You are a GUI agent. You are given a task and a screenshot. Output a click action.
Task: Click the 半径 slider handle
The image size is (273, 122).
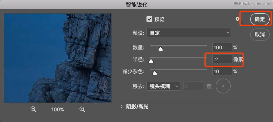(x=151, y=61)
